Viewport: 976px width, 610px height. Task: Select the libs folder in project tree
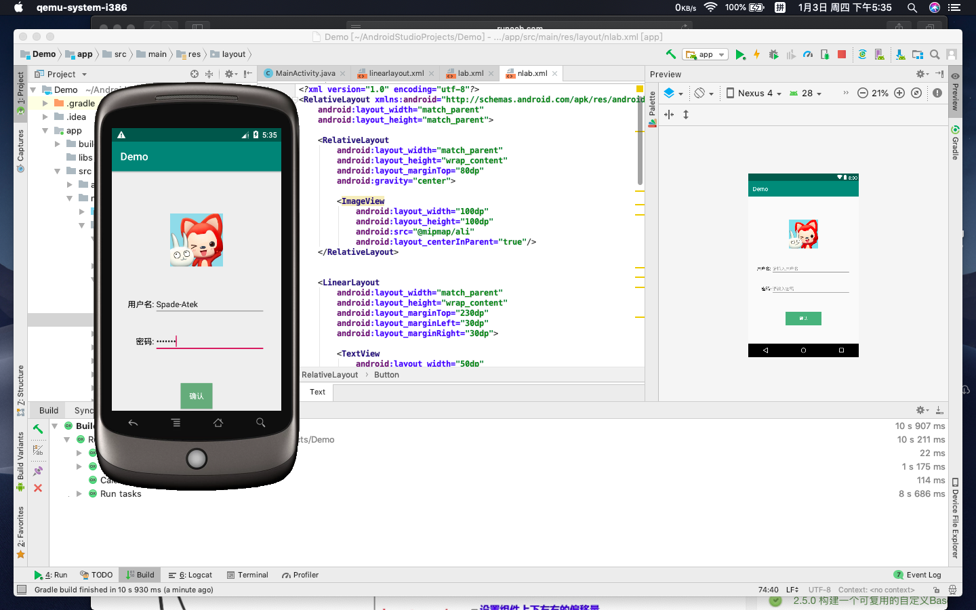pyautogui.click(x=79, y=157)
